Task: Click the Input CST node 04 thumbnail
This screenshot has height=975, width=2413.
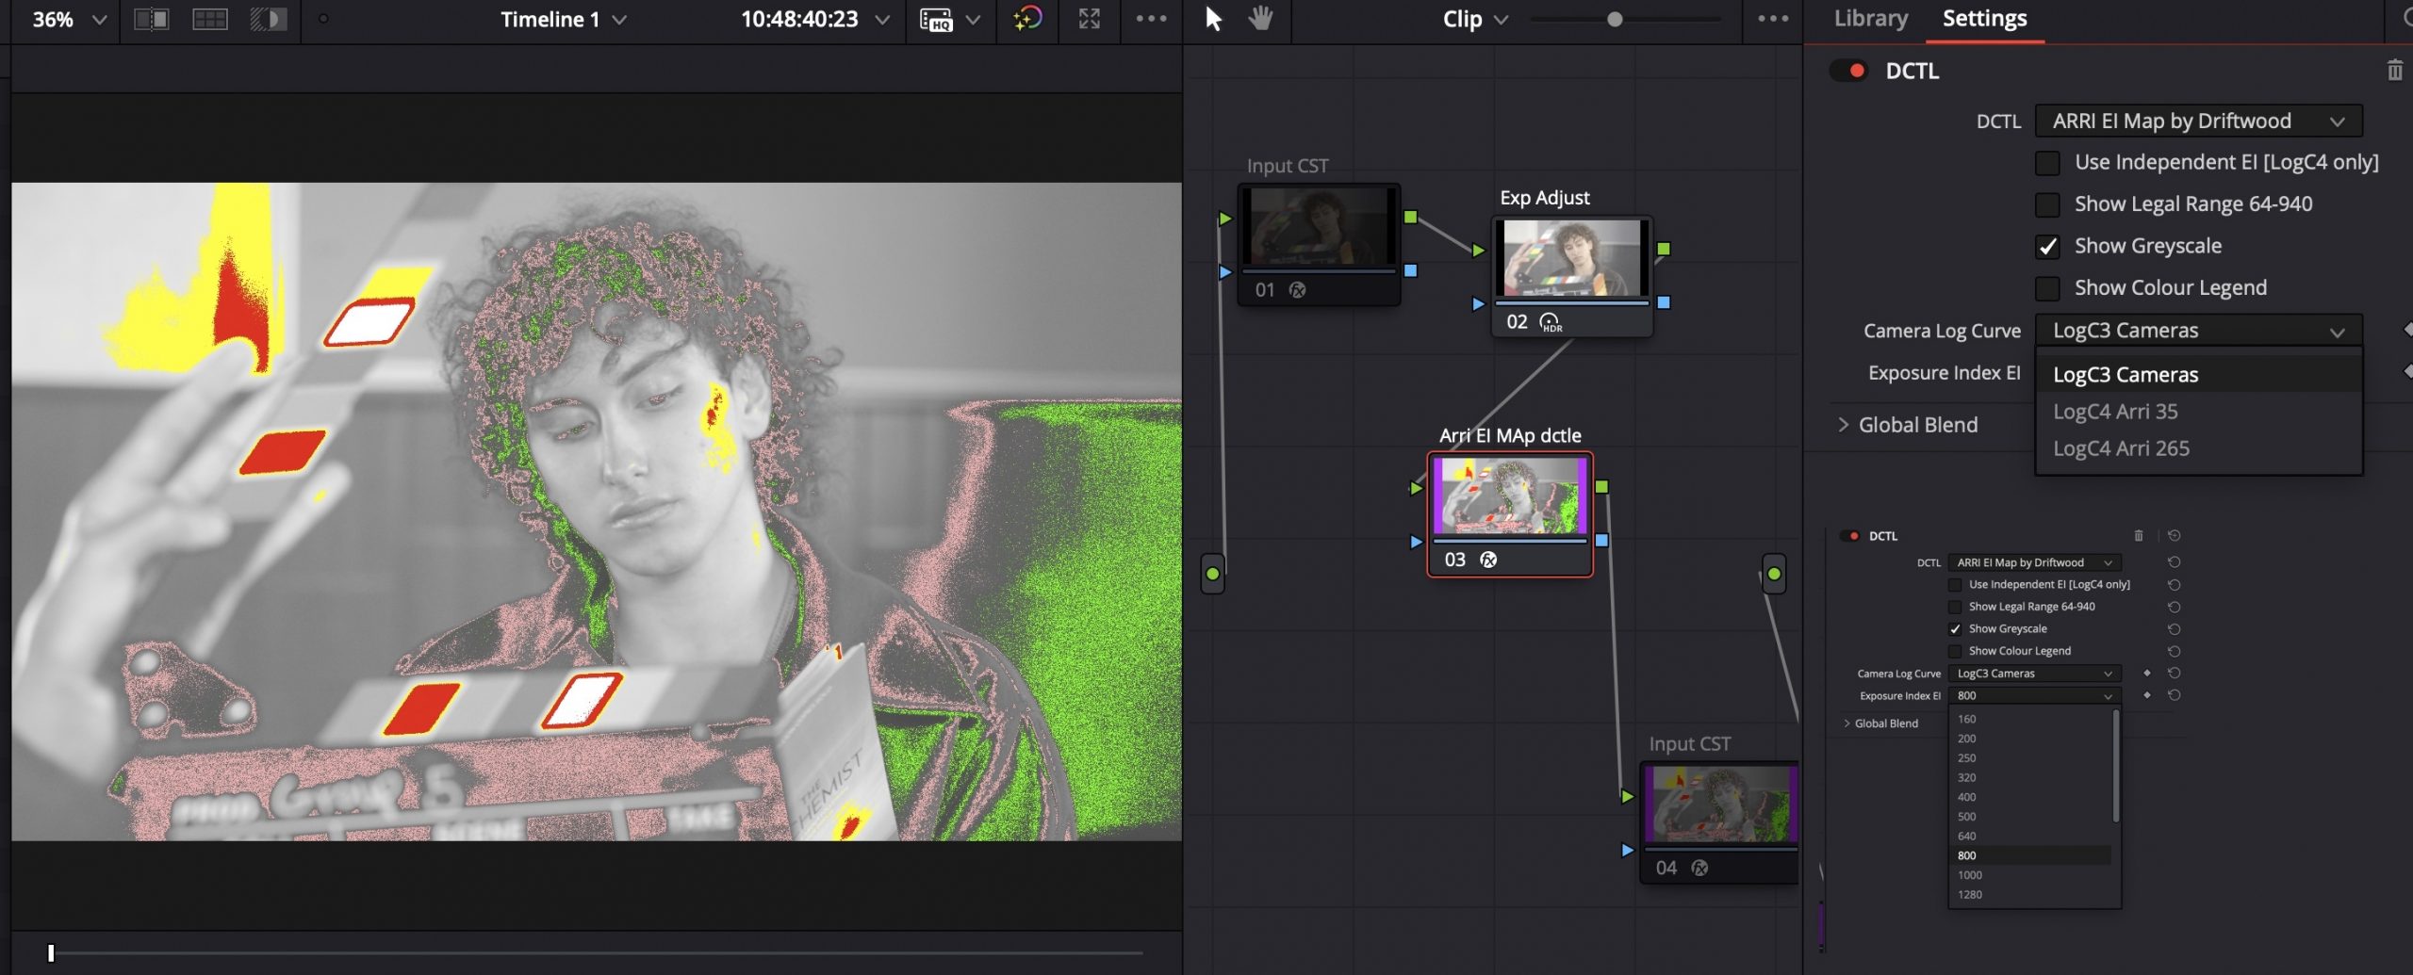Action: pos(1719,802)
